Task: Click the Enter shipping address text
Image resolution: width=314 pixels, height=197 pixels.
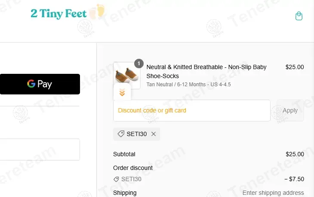Action: pos(273,193)
